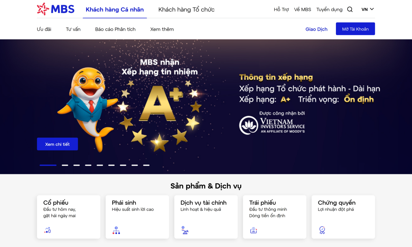412x247 pixels.
Task: Click the Mở Tài Khoản button
Action: pos(355,29)
